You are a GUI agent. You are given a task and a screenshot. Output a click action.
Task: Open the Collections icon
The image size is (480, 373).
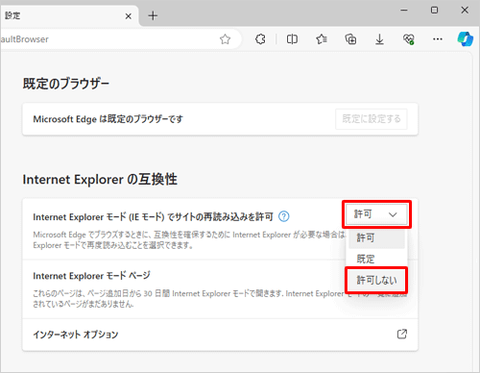click(350, 39)
